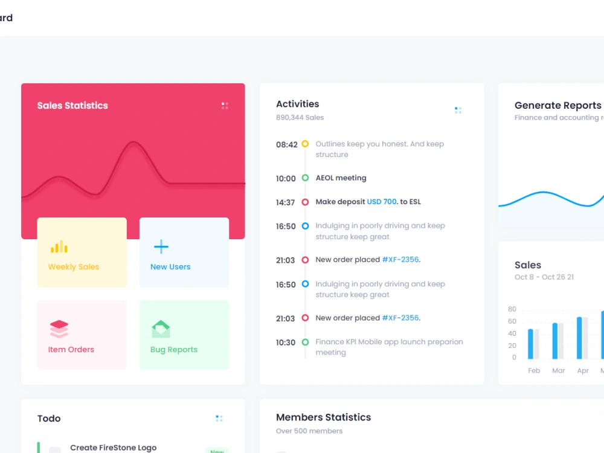This screenshot has height=453, width=604.
Task: Open the USD 700 deposit link
Action: coord(382,202)
